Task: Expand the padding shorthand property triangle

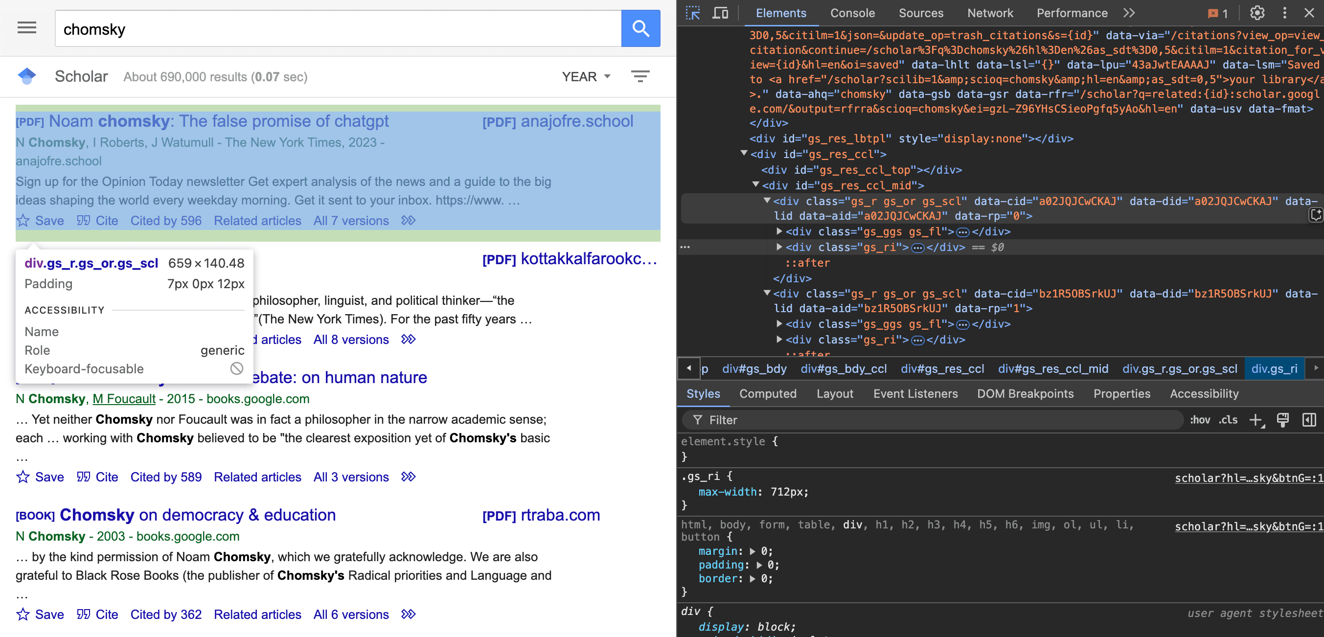Action: tap(760, 565)
